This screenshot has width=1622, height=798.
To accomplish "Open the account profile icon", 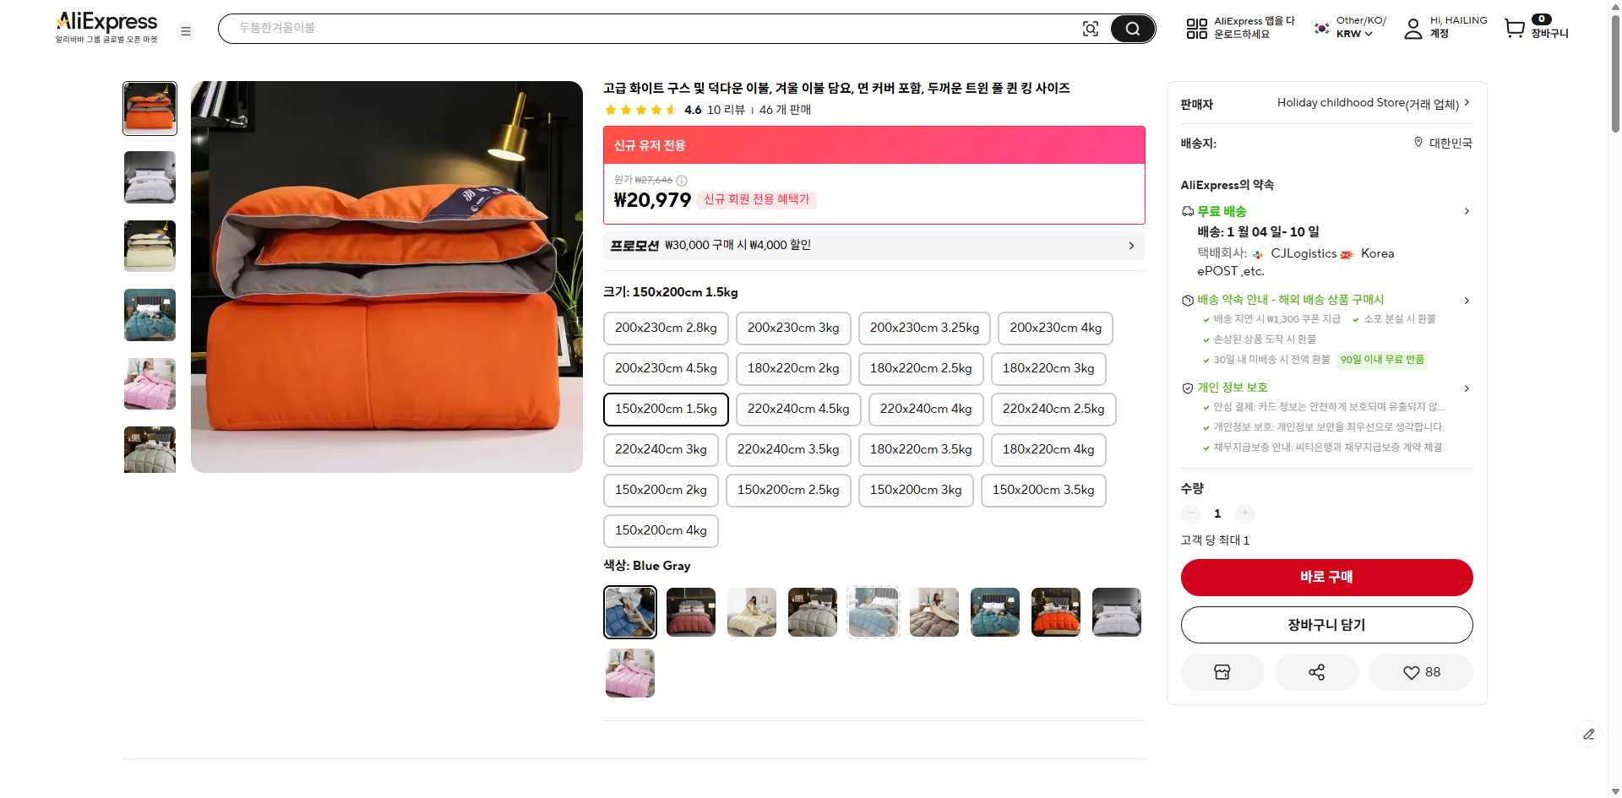I will [1412, 29].
